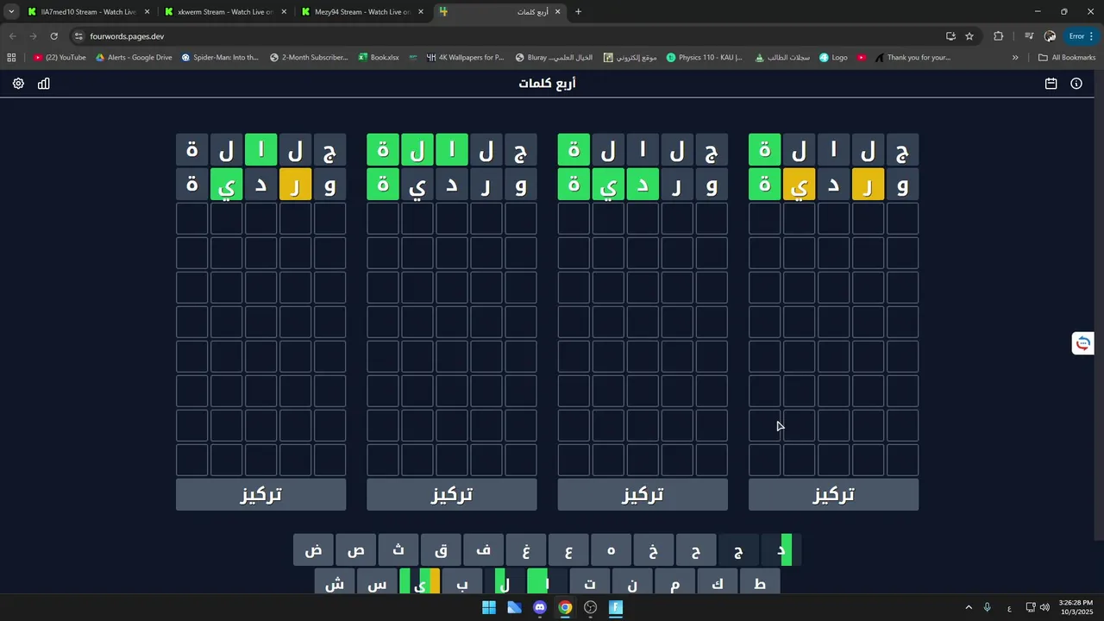Open the media controls icon

click(x=1029, y=36)
